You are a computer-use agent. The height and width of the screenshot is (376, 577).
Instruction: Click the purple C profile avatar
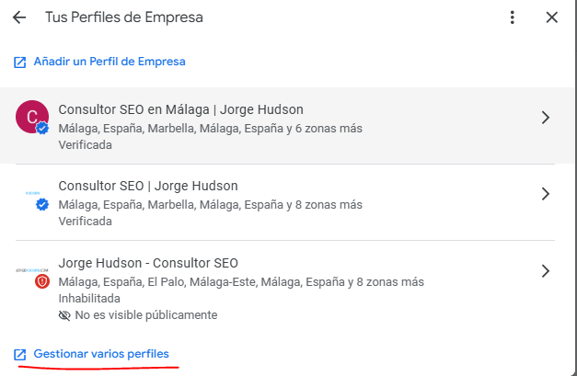pos(32,117)
